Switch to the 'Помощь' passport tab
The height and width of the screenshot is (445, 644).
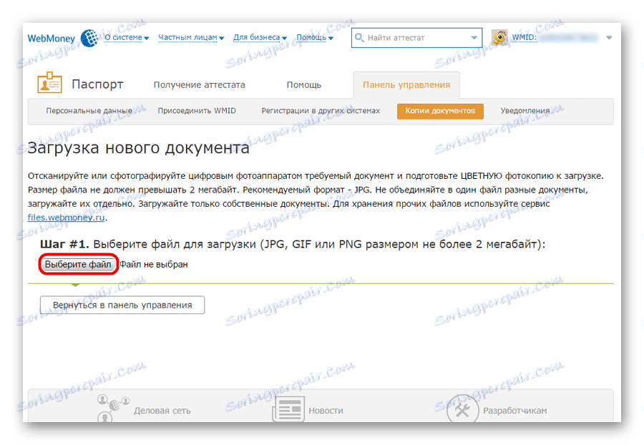click(304, 85)
